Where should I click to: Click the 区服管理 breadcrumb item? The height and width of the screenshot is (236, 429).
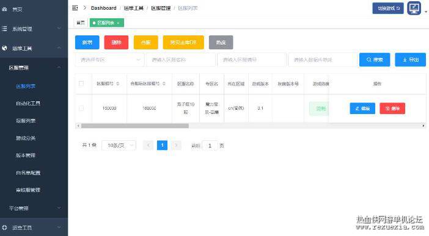(x=161, y=8)
